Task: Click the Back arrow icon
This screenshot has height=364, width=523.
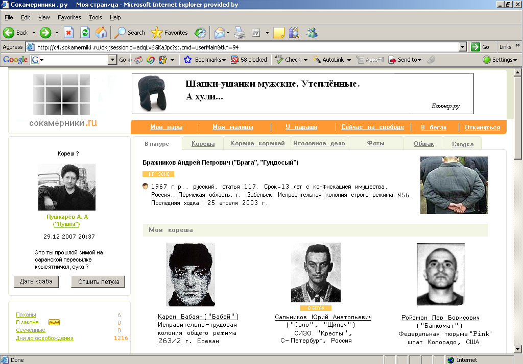Action: point(9,33)
